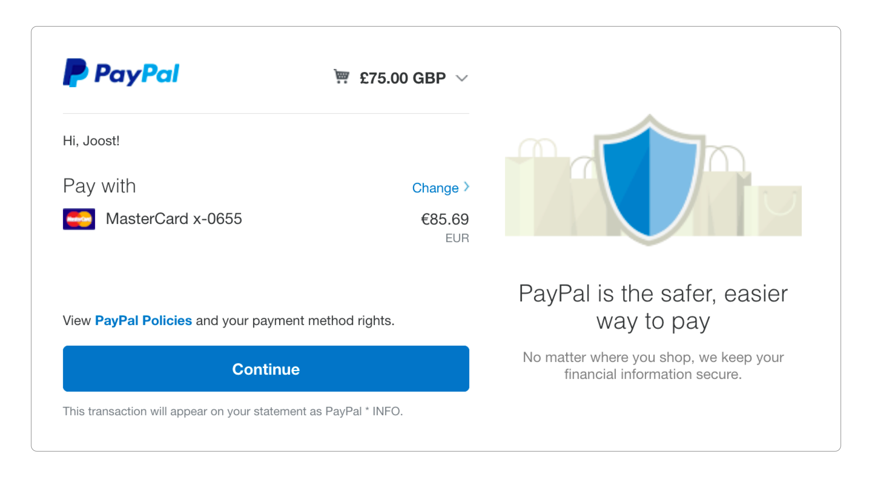Open the PayPal Policies link
This screenshot has height=477, width=872.
point(143,320)
